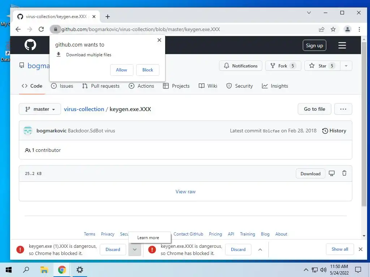Open the Contact GitHub footer link
The width and height of the screenshot is (370, 277).
(188, 234)
